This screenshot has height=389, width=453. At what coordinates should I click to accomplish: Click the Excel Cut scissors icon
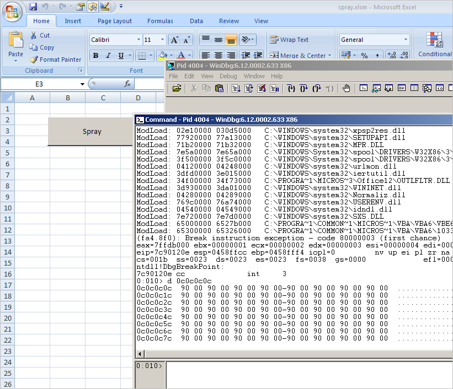(34, 35)
